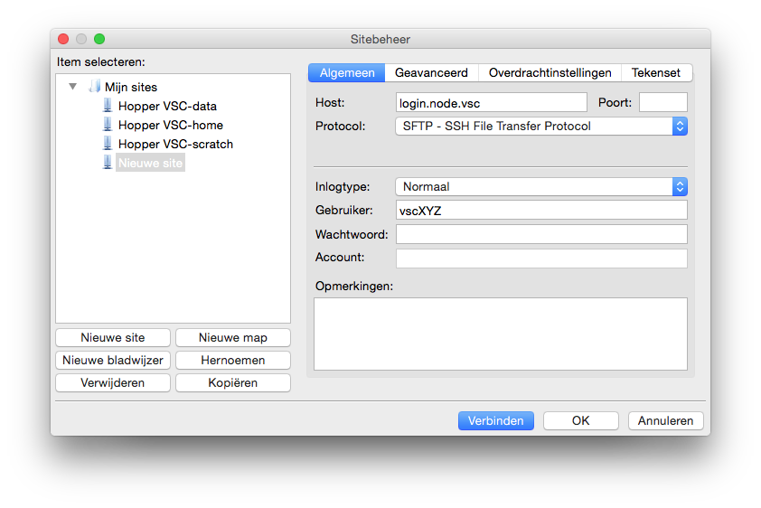
Task: Switch to the Algemeen tab
Action: click(346, 73)
